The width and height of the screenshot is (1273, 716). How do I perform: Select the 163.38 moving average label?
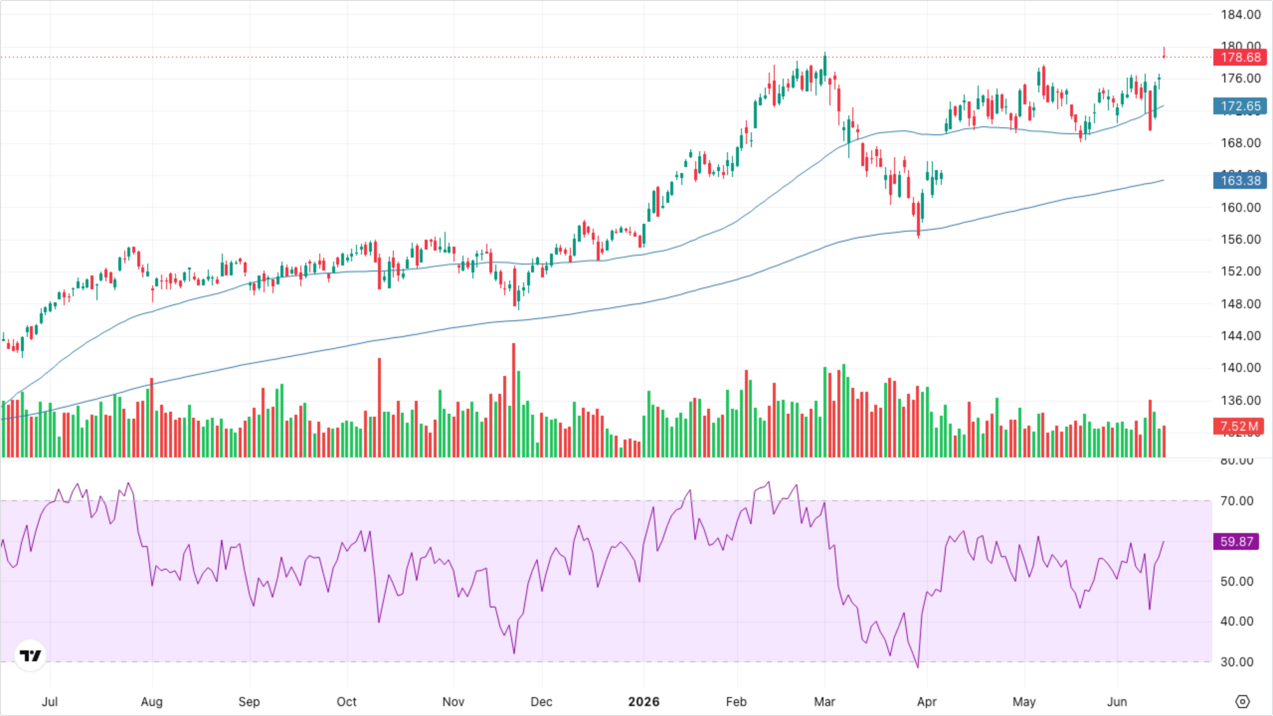coord(1240,180)
